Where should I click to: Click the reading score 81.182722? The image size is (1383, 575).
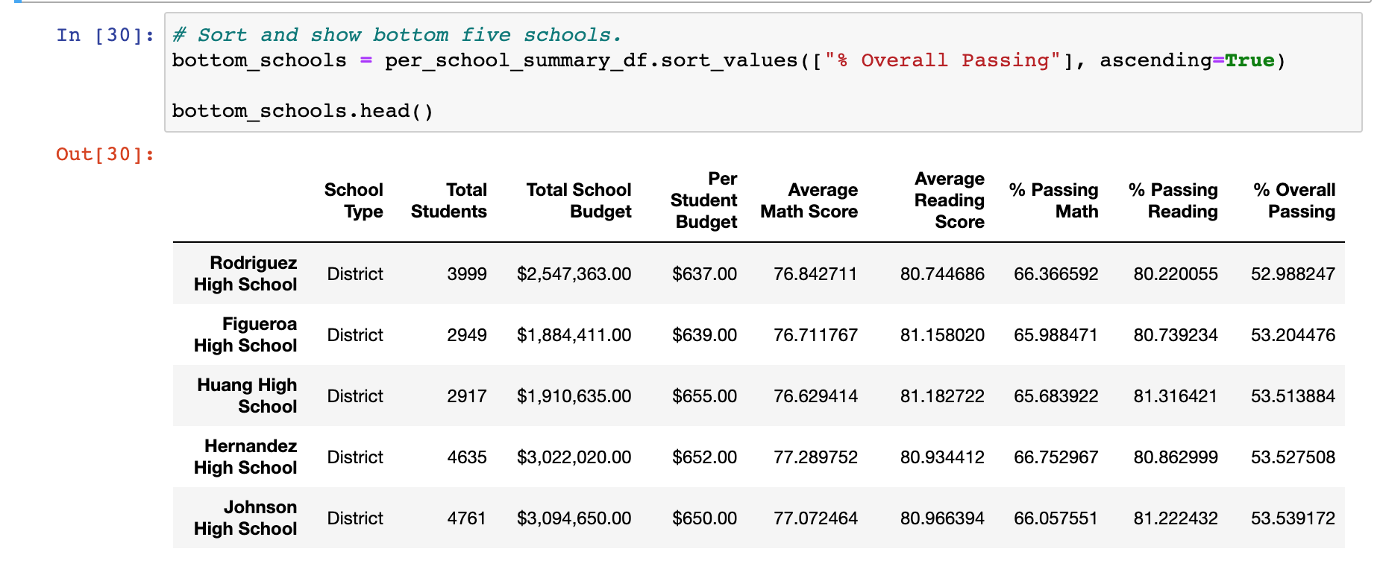942,396
